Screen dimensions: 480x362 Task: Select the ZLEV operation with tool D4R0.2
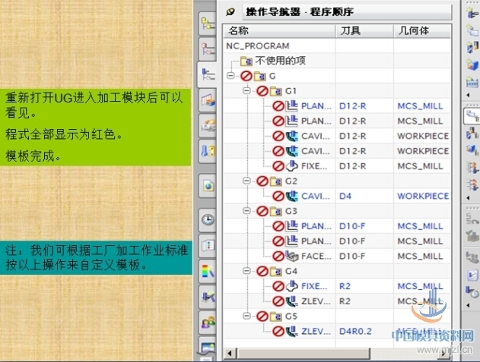315,331
